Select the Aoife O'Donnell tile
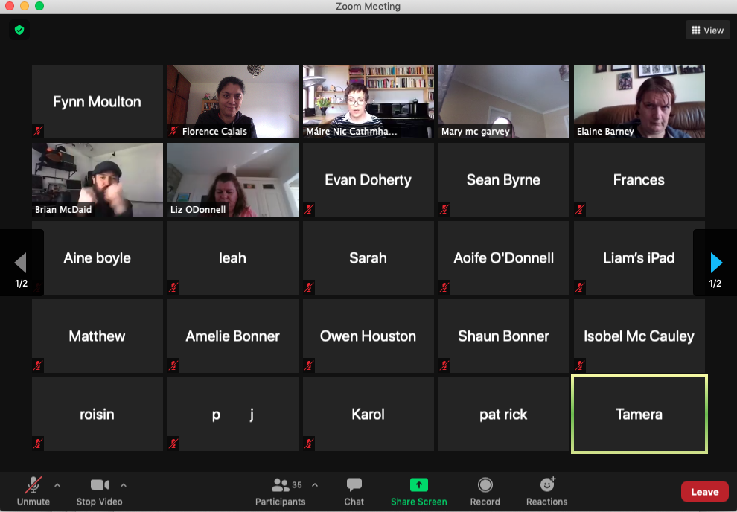Image resolution: width=737 pixels, height=512 pixels. coord(503,258)
